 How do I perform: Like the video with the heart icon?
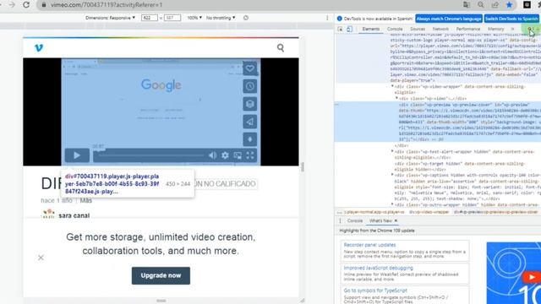(250, 68)
